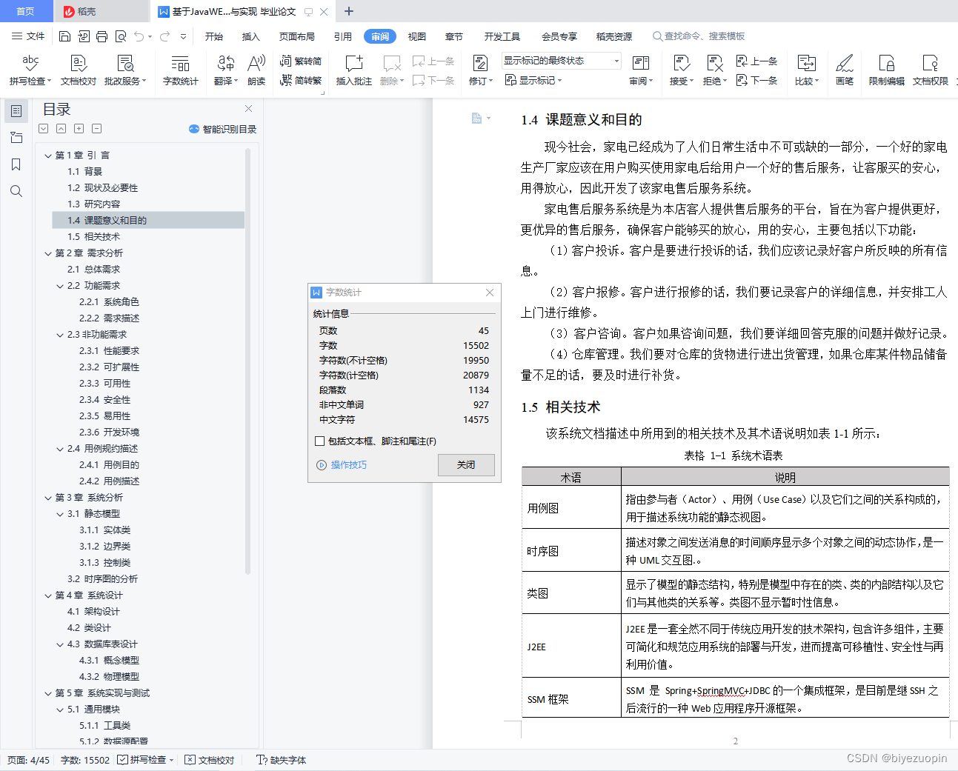Close the word count dialog with 关闭
This screenshot has height=771, width=958.
[x=466, y=464]
